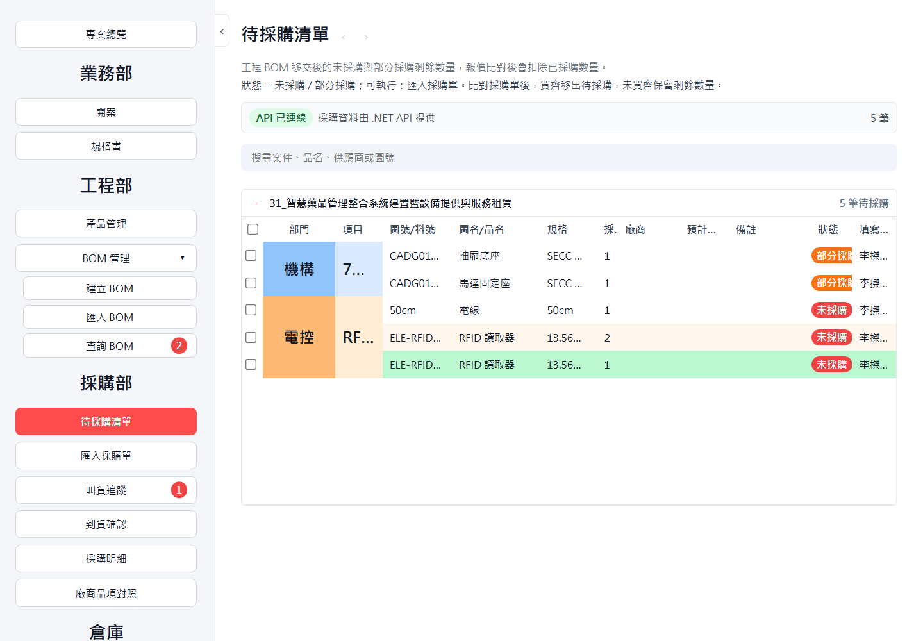The width and height of the screenshot is (923, 641).
Task: Click the 圖號/料號 column header
Action: pos(412,229)
